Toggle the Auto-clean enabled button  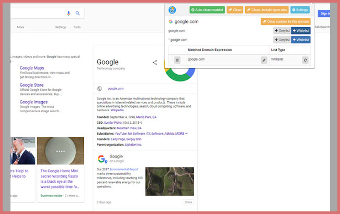(207, 10)
